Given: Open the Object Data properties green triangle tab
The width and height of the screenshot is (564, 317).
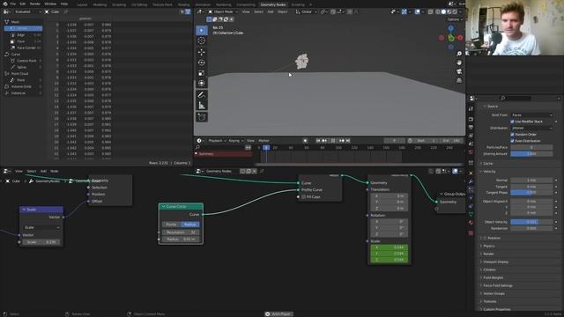Looking at the screenshot, I should [x=471, y=214].
